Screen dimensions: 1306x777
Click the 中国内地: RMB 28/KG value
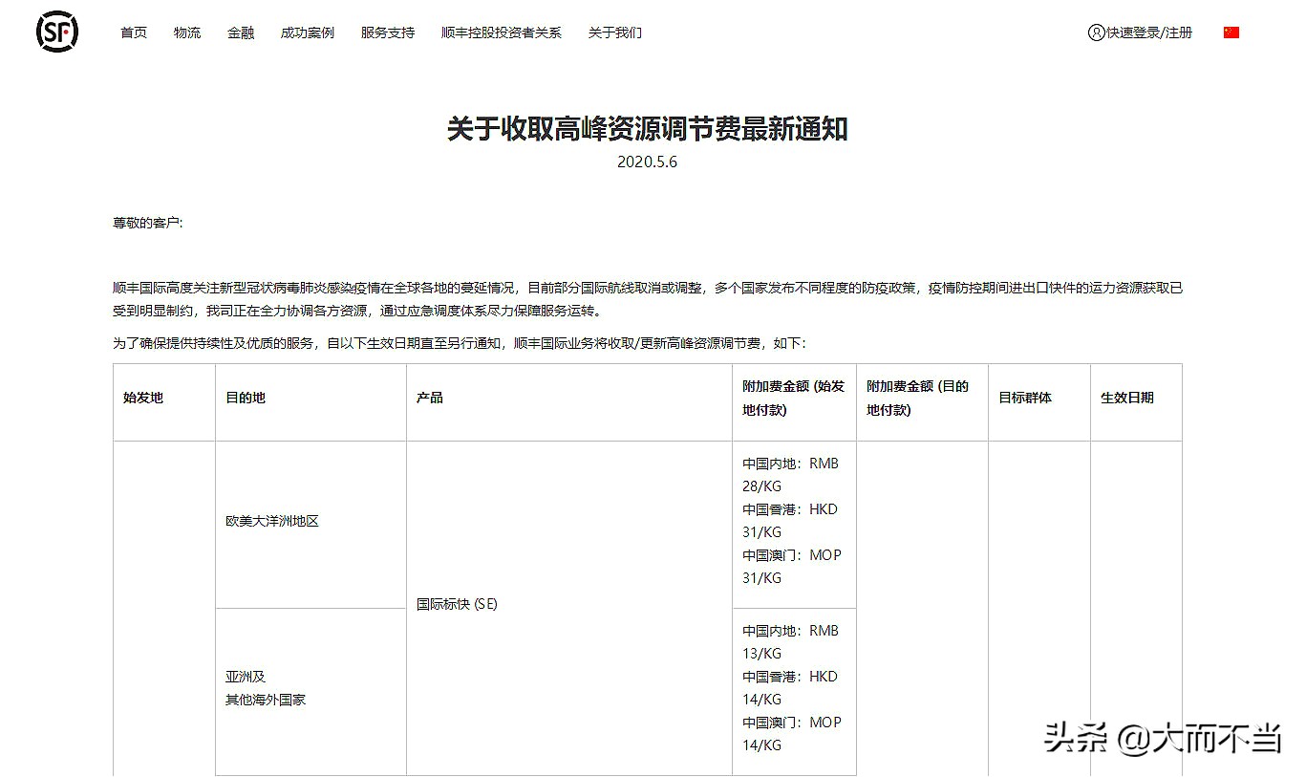[x=791, y=475]
